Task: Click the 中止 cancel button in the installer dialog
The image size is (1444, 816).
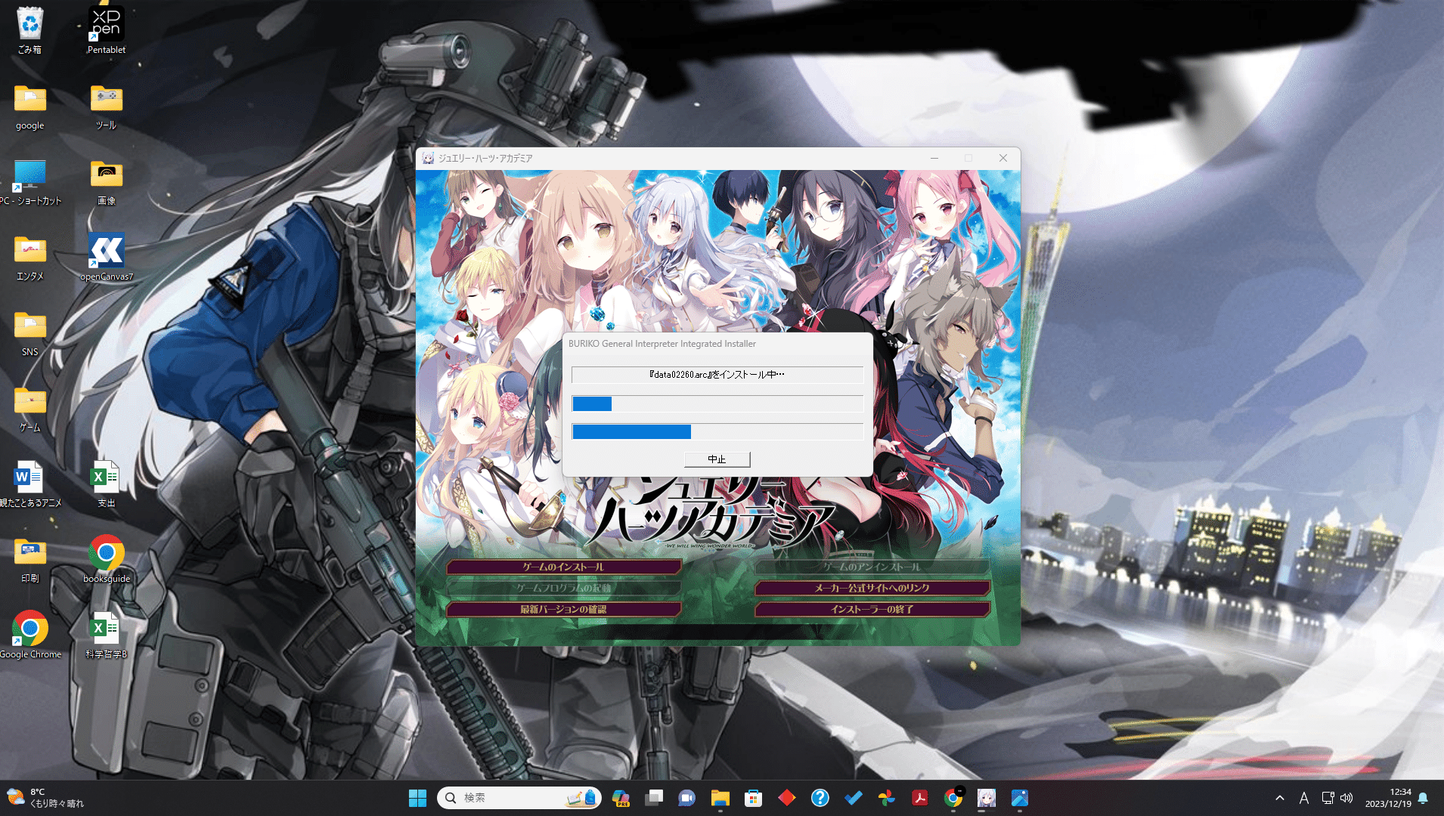Action: pos(717,459)
